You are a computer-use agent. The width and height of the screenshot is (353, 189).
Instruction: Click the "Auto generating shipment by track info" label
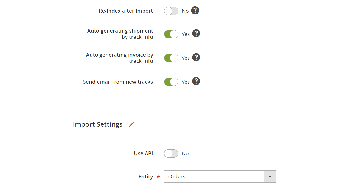click(120, 34)
